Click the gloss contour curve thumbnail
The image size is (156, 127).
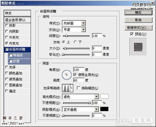pyautogui.click(x=66, y=88)
